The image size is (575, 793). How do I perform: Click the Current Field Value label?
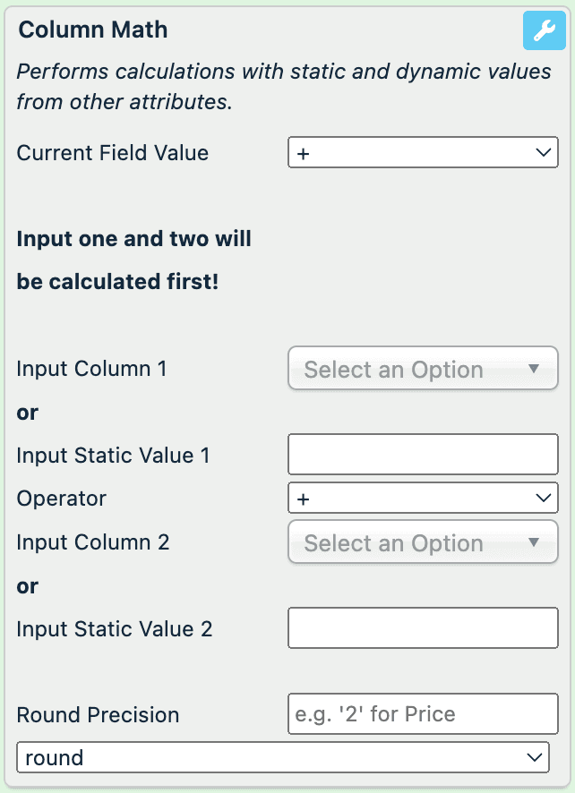pyautogui.click(x=113, y=153)
